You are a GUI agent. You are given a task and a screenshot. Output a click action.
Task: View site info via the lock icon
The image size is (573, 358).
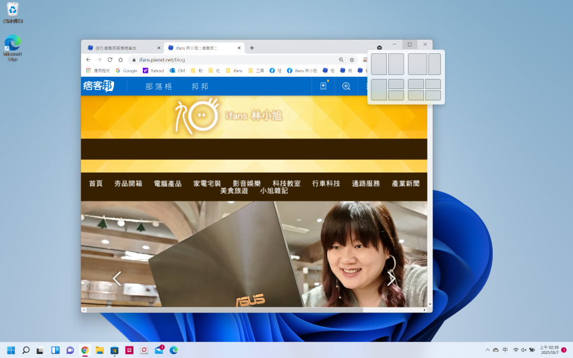pyautogui.click(x=133, y=59)
